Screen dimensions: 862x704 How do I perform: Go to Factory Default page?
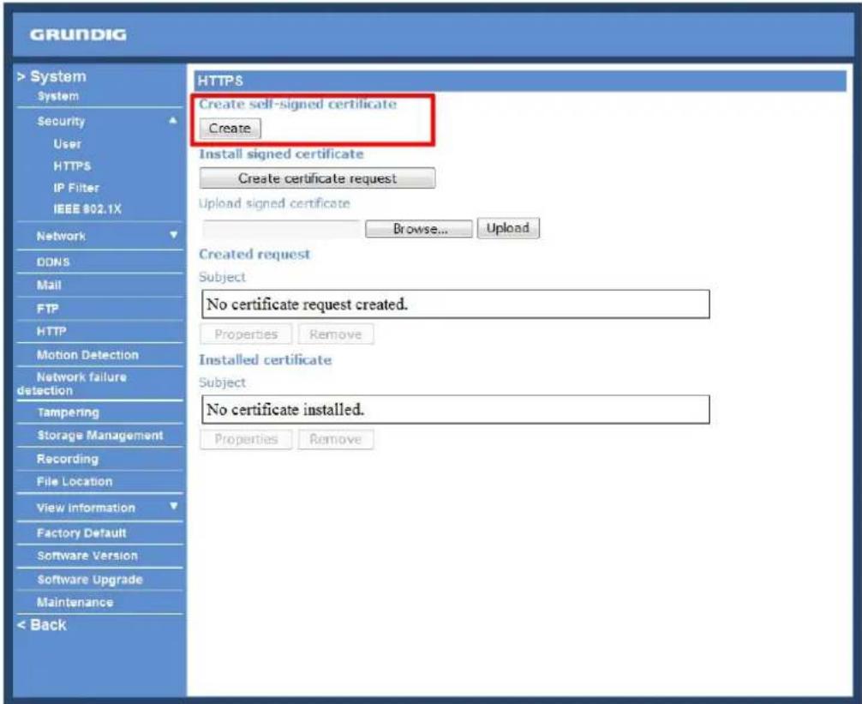pyautogui.click(x=81, y=533)
